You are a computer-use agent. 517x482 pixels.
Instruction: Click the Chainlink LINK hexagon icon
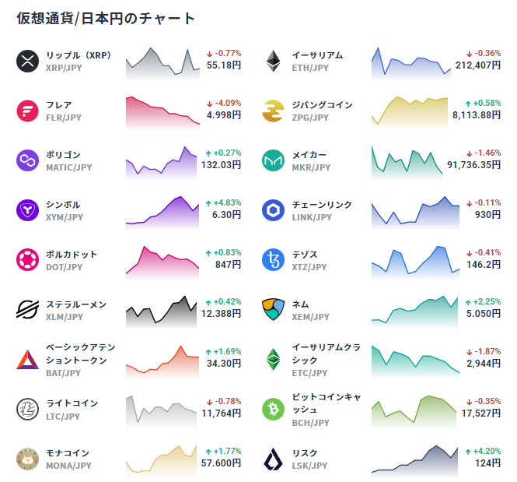[x=274, y=210]
